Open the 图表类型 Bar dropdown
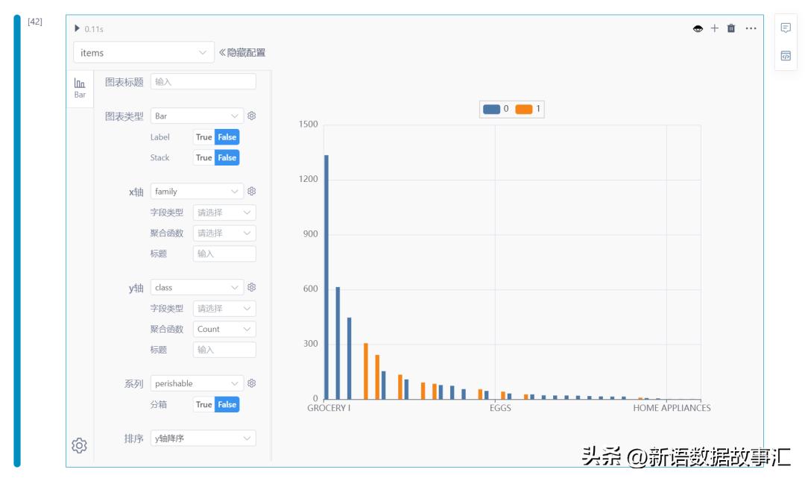Viewport: 805px width, 481px height. (196, 116)
